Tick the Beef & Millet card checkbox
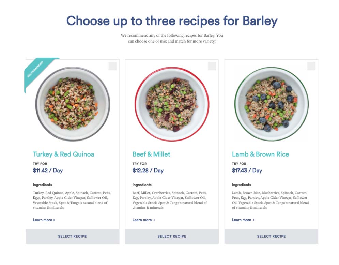This screenshot has height=265, width=339. pos(212,66)
